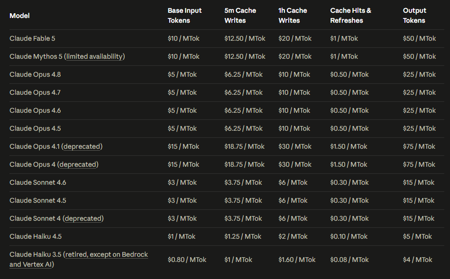Viewport: 450px width, 279px height.
Task: Open the 'retired, except on Bedrock and Vertex AI' link
Action: pyautogui.click(x=79, y=260)
